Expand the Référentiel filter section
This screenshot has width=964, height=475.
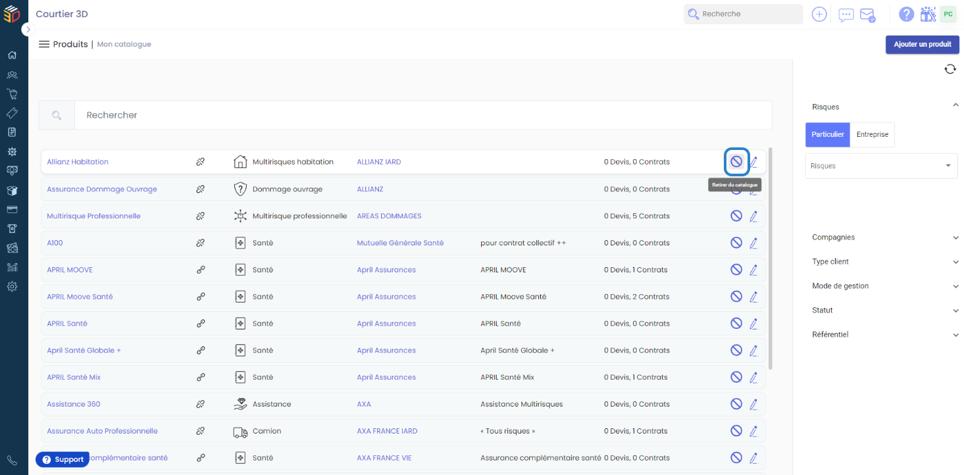(x=956, y=335)
